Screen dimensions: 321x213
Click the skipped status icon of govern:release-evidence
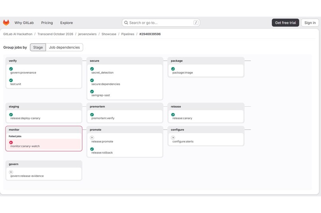point(11,172)
